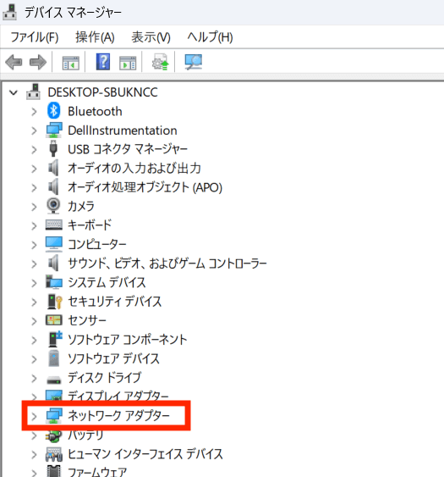444x477 pixels.
Task: Open the 操作(A) menu
Action: [95, 37]
